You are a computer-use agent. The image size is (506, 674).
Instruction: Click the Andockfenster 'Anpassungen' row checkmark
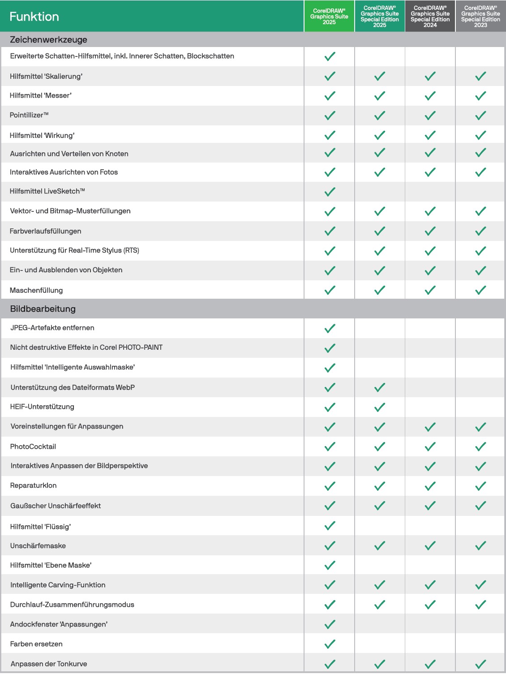pos(330,624)
